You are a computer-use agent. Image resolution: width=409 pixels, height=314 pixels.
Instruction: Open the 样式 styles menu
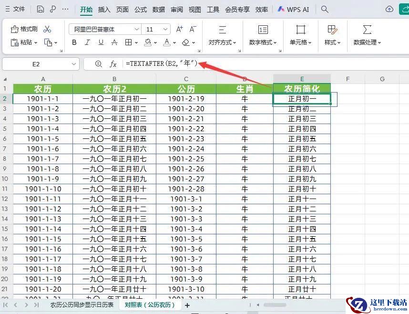332,35
